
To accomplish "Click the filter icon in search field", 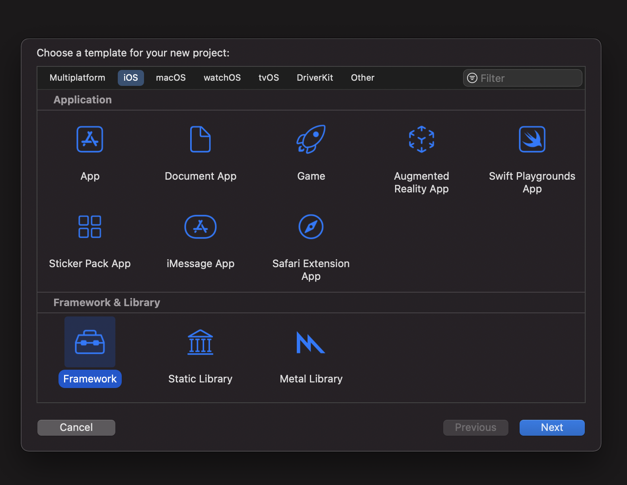I will point(472,78).
